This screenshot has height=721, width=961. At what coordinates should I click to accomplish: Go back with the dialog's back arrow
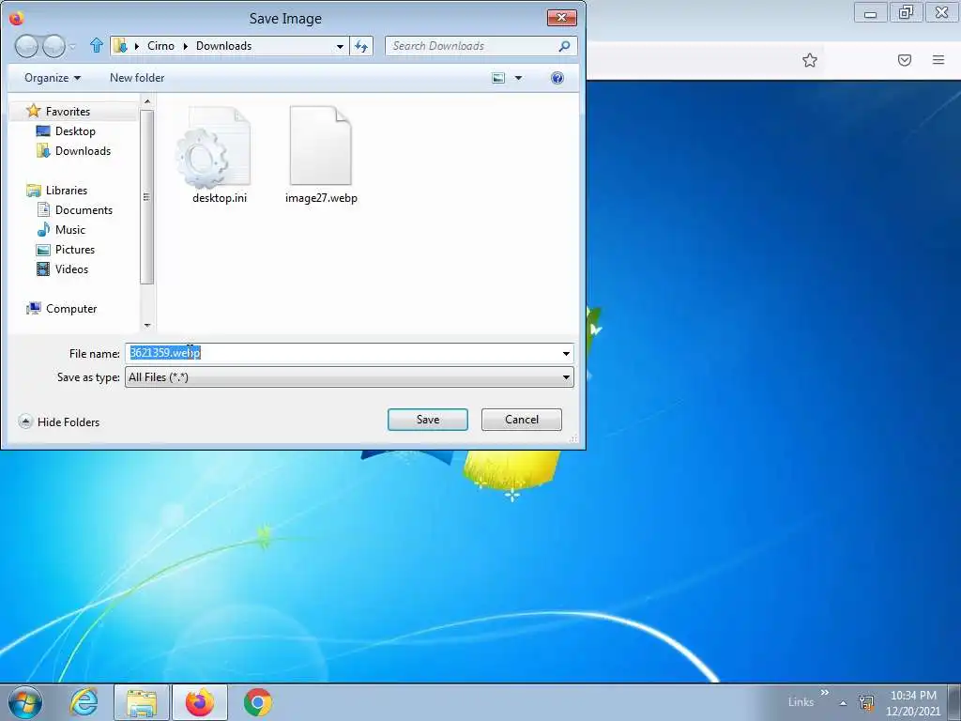point(26,46)
